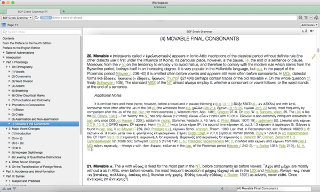This screenshot has height=192, width=320.
Task: Open the Add Notes dropdown
Action: tap(309, 25)
